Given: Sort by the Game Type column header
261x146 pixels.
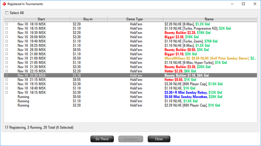Looking at the screenshot, I should (x=135, y=19).
